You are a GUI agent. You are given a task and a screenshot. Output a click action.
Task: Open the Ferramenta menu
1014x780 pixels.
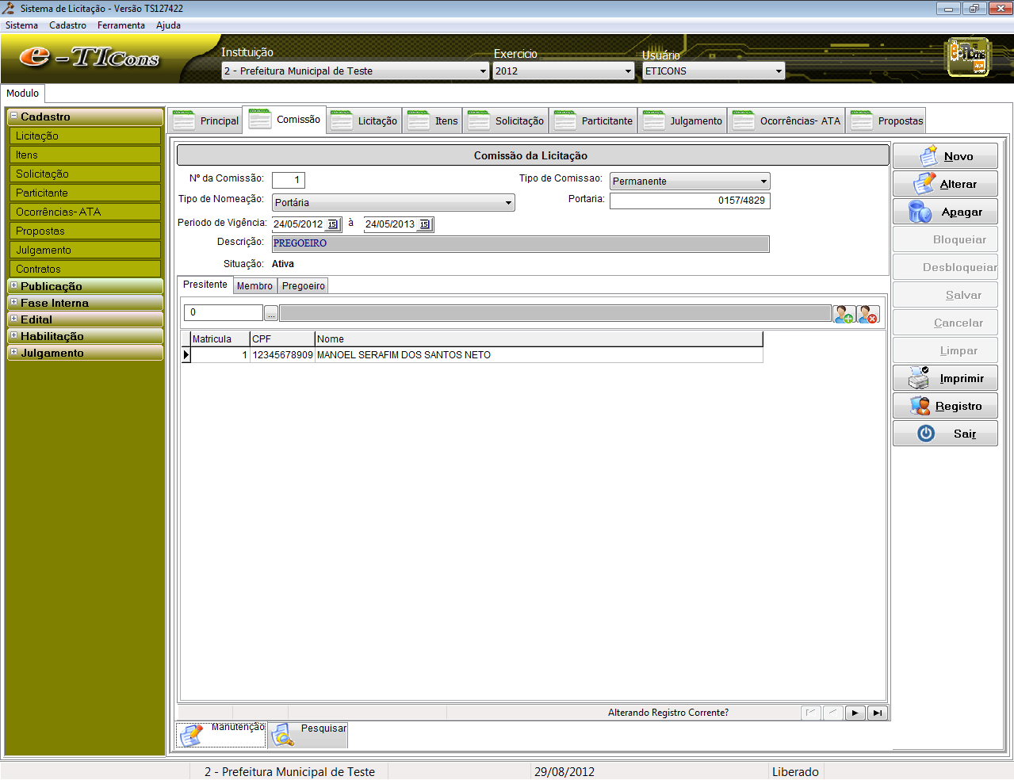click(121, 25)
